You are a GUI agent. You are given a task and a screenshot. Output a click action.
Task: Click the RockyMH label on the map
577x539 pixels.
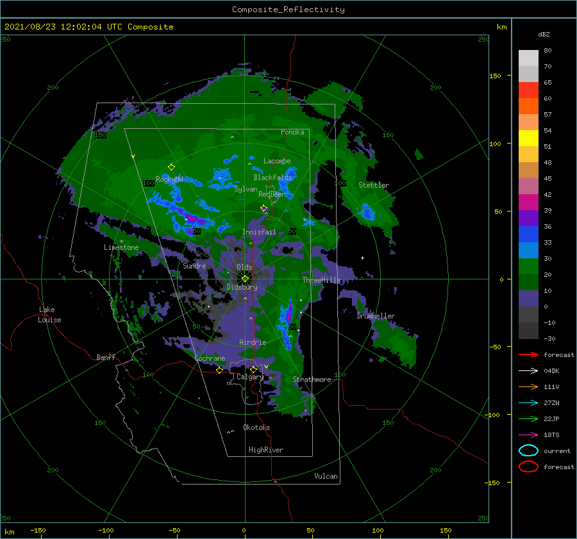169,179
